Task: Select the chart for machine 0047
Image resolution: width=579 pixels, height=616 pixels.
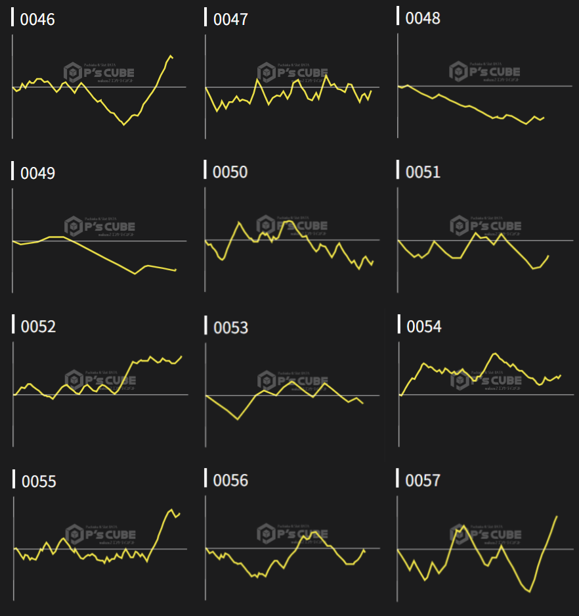Action: pyautogui.click(x=292, y=87)
